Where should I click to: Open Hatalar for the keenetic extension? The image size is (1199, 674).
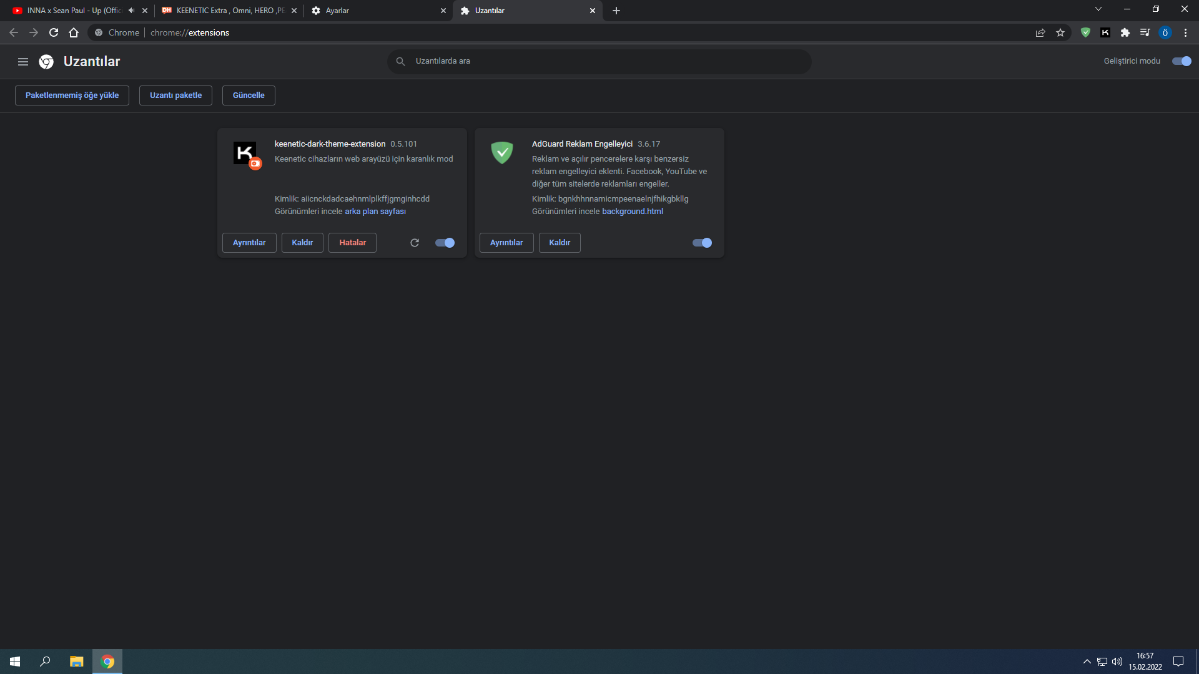pyautogui.click(x=352, y=243)
